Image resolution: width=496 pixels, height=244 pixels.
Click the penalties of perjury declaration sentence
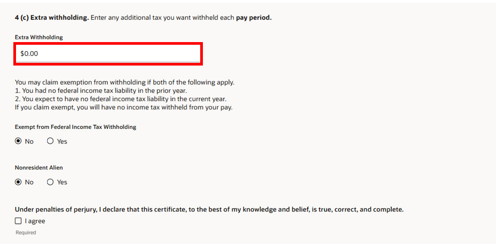point(209,209)
